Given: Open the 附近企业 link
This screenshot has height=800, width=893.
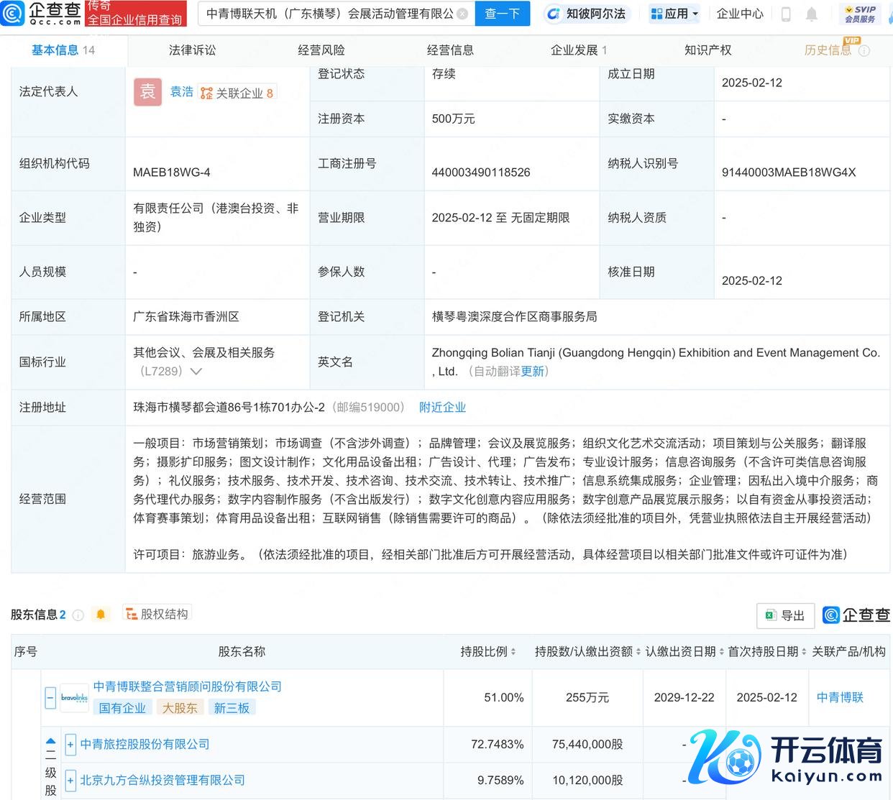Looking at the screenshot, I should pyautogui.click(x=442, y=407).
